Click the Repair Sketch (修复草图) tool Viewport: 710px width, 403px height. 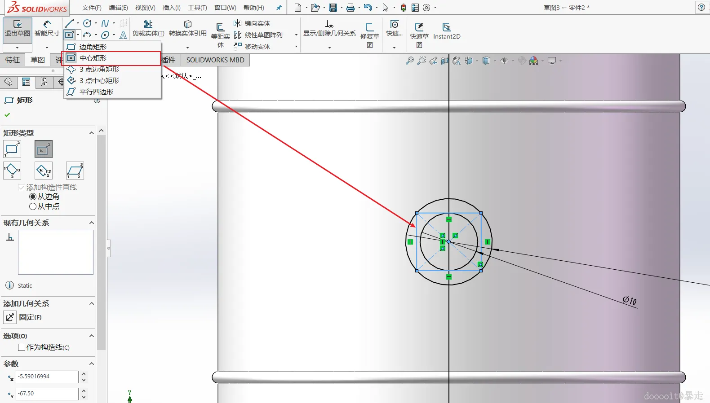(x=370, y=35)
